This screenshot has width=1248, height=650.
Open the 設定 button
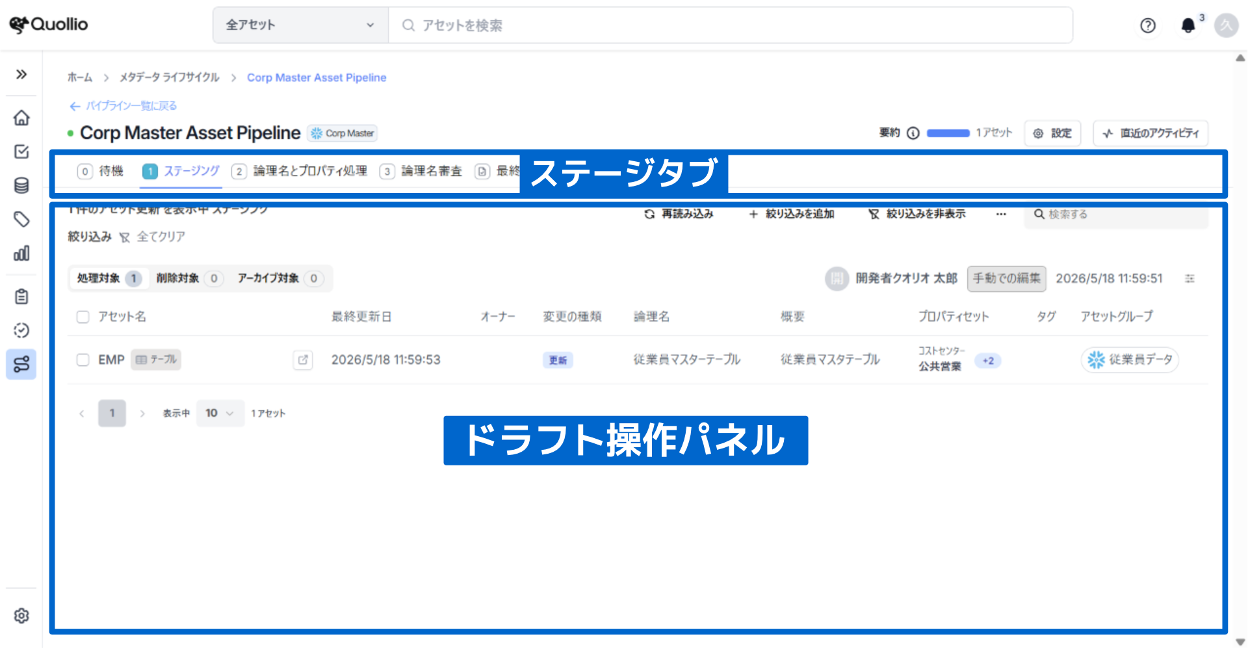click(1053, 133)
